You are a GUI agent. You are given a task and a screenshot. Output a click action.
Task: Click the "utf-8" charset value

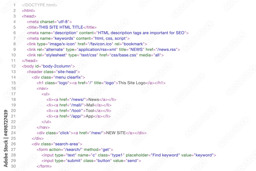pyautogui.click(x=63, y=22)
